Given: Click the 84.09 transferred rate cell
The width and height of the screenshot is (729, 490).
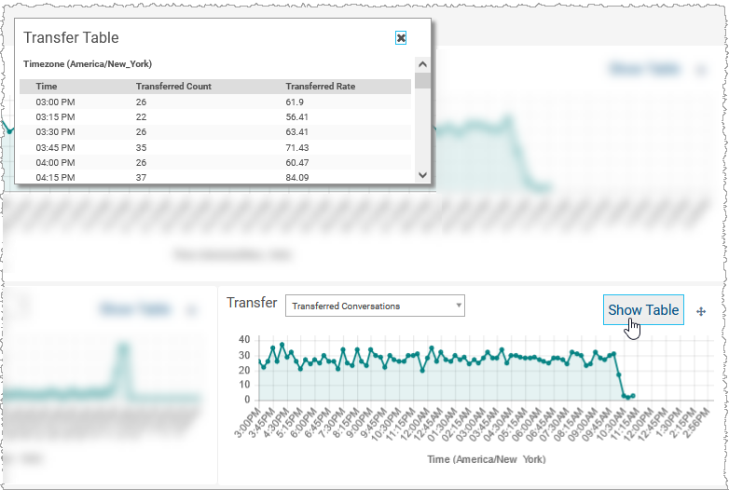Looking at the screenshot, I should click(297, 177).
